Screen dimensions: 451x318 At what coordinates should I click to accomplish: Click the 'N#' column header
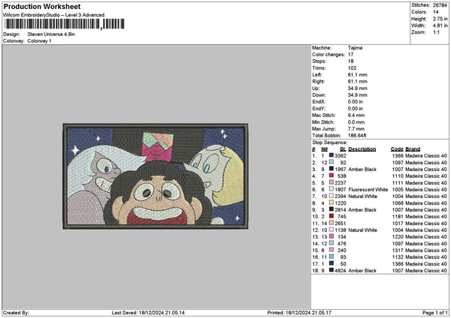coord(324,149)
